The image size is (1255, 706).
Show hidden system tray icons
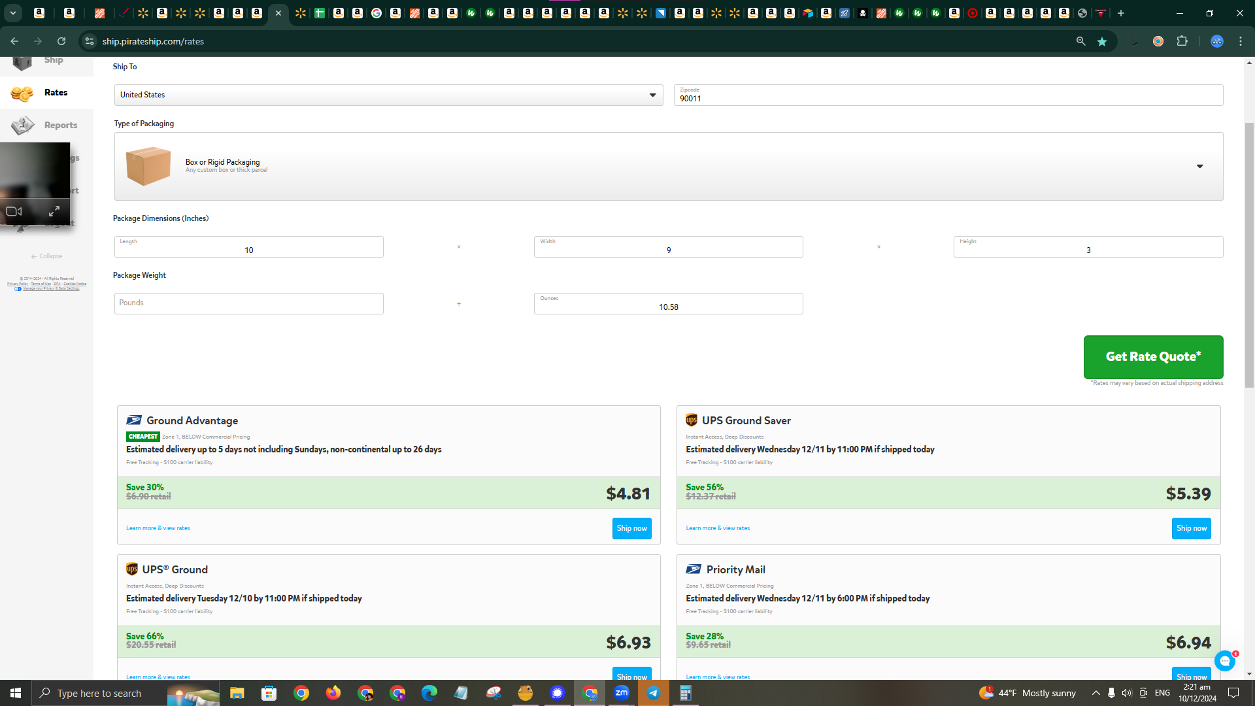(x=1096, y=693)
